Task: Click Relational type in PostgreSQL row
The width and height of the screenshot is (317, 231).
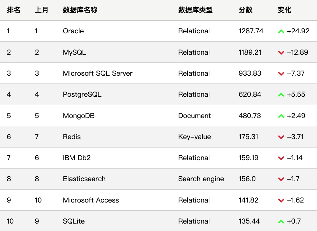Action: point(194,94)
